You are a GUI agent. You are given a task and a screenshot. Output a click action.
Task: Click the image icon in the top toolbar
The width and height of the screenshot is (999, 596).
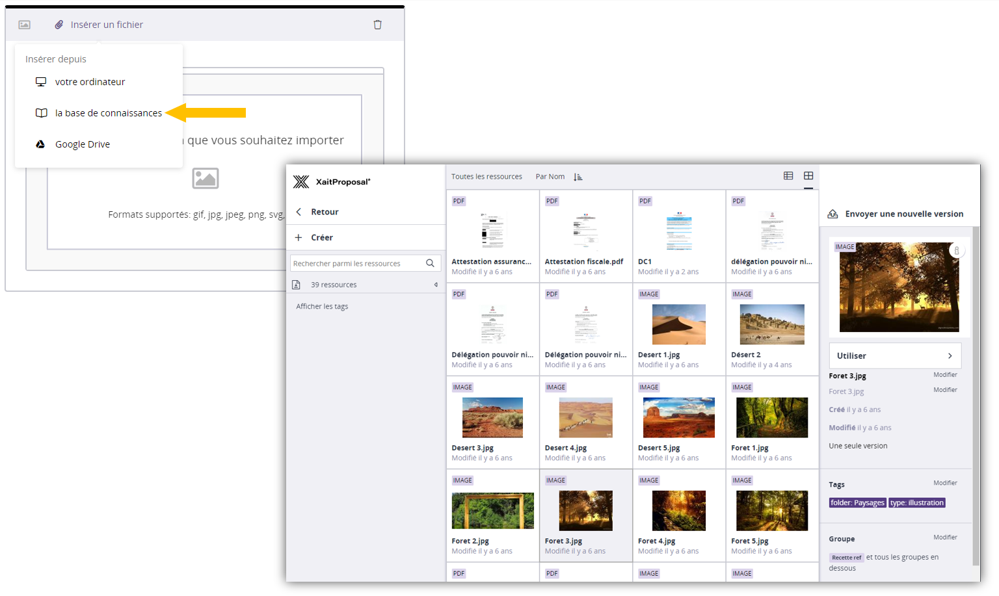coord(24,25)
